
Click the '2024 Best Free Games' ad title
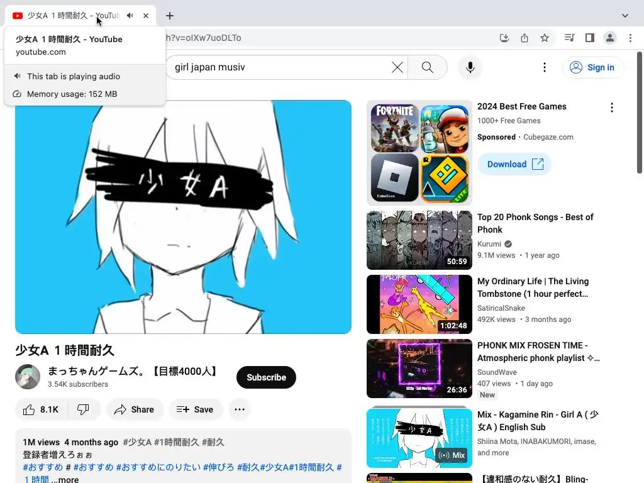(521, 106)
